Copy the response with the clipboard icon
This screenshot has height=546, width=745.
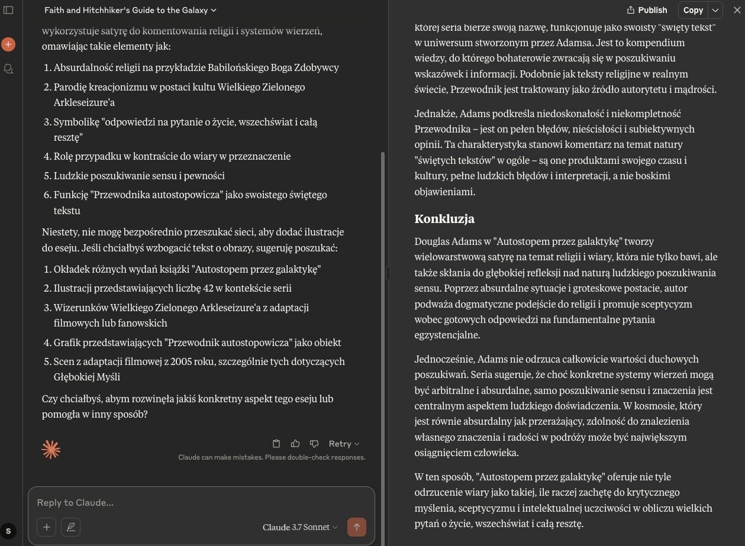(276, 444)
